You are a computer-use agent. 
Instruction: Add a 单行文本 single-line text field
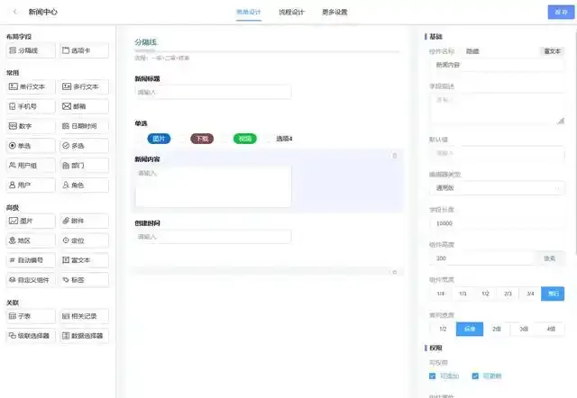tap(31, 86)
